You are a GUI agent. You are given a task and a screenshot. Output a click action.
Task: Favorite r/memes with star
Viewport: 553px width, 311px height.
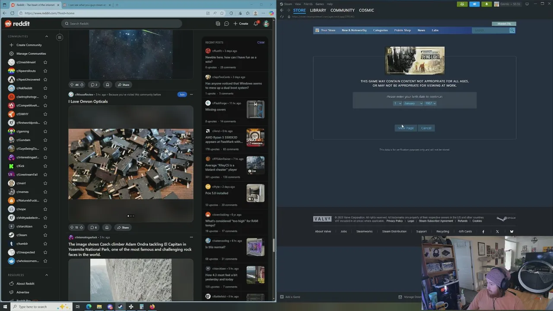click(45, 192)
